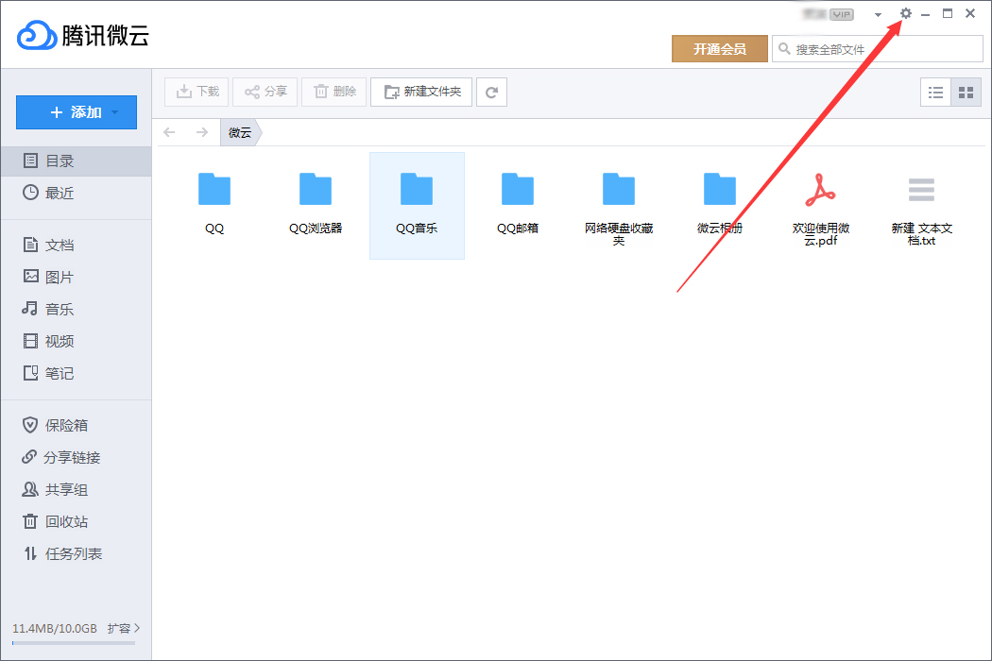992x661 pixels.
Task: Open the 保险箱 (safe box) section
Action: pyautogui.click(x=54, y=424)
